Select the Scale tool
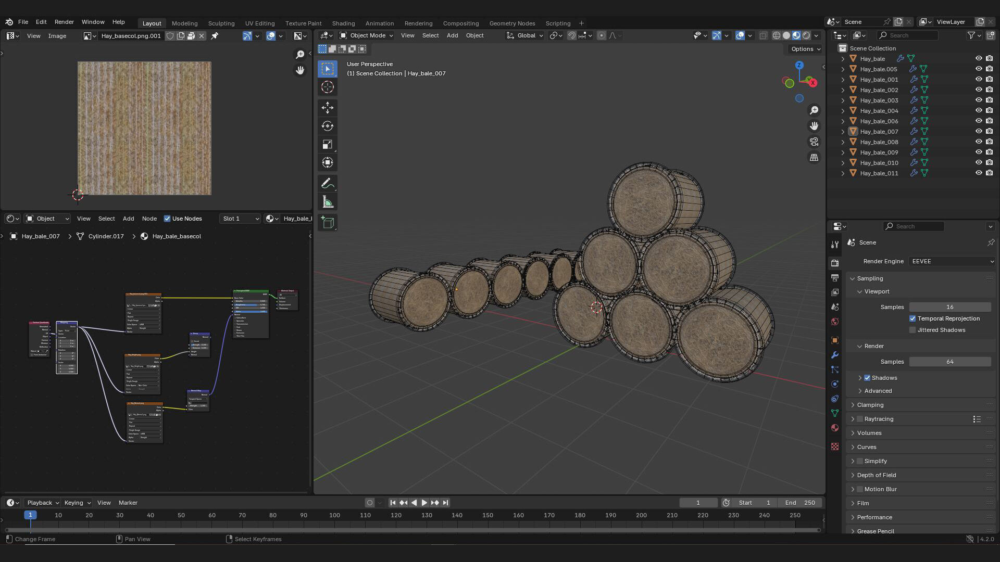The image size is (1000, 562). (x=327, y=144)
